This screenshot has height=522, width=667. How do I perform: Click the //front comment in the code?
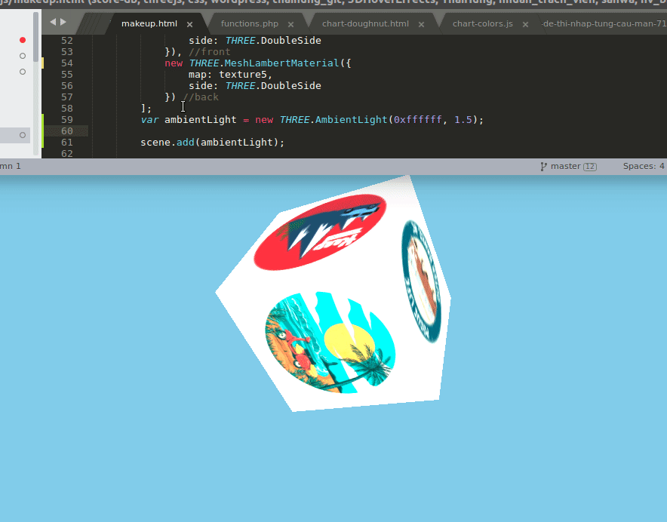209,52
